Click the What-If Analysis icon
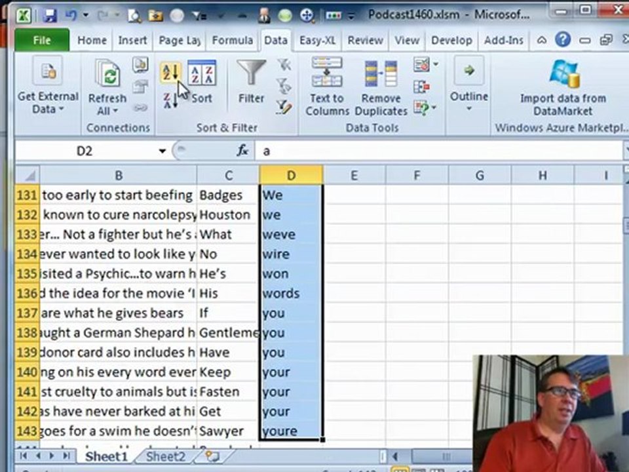The image size is (629, 472). [421, 108]
